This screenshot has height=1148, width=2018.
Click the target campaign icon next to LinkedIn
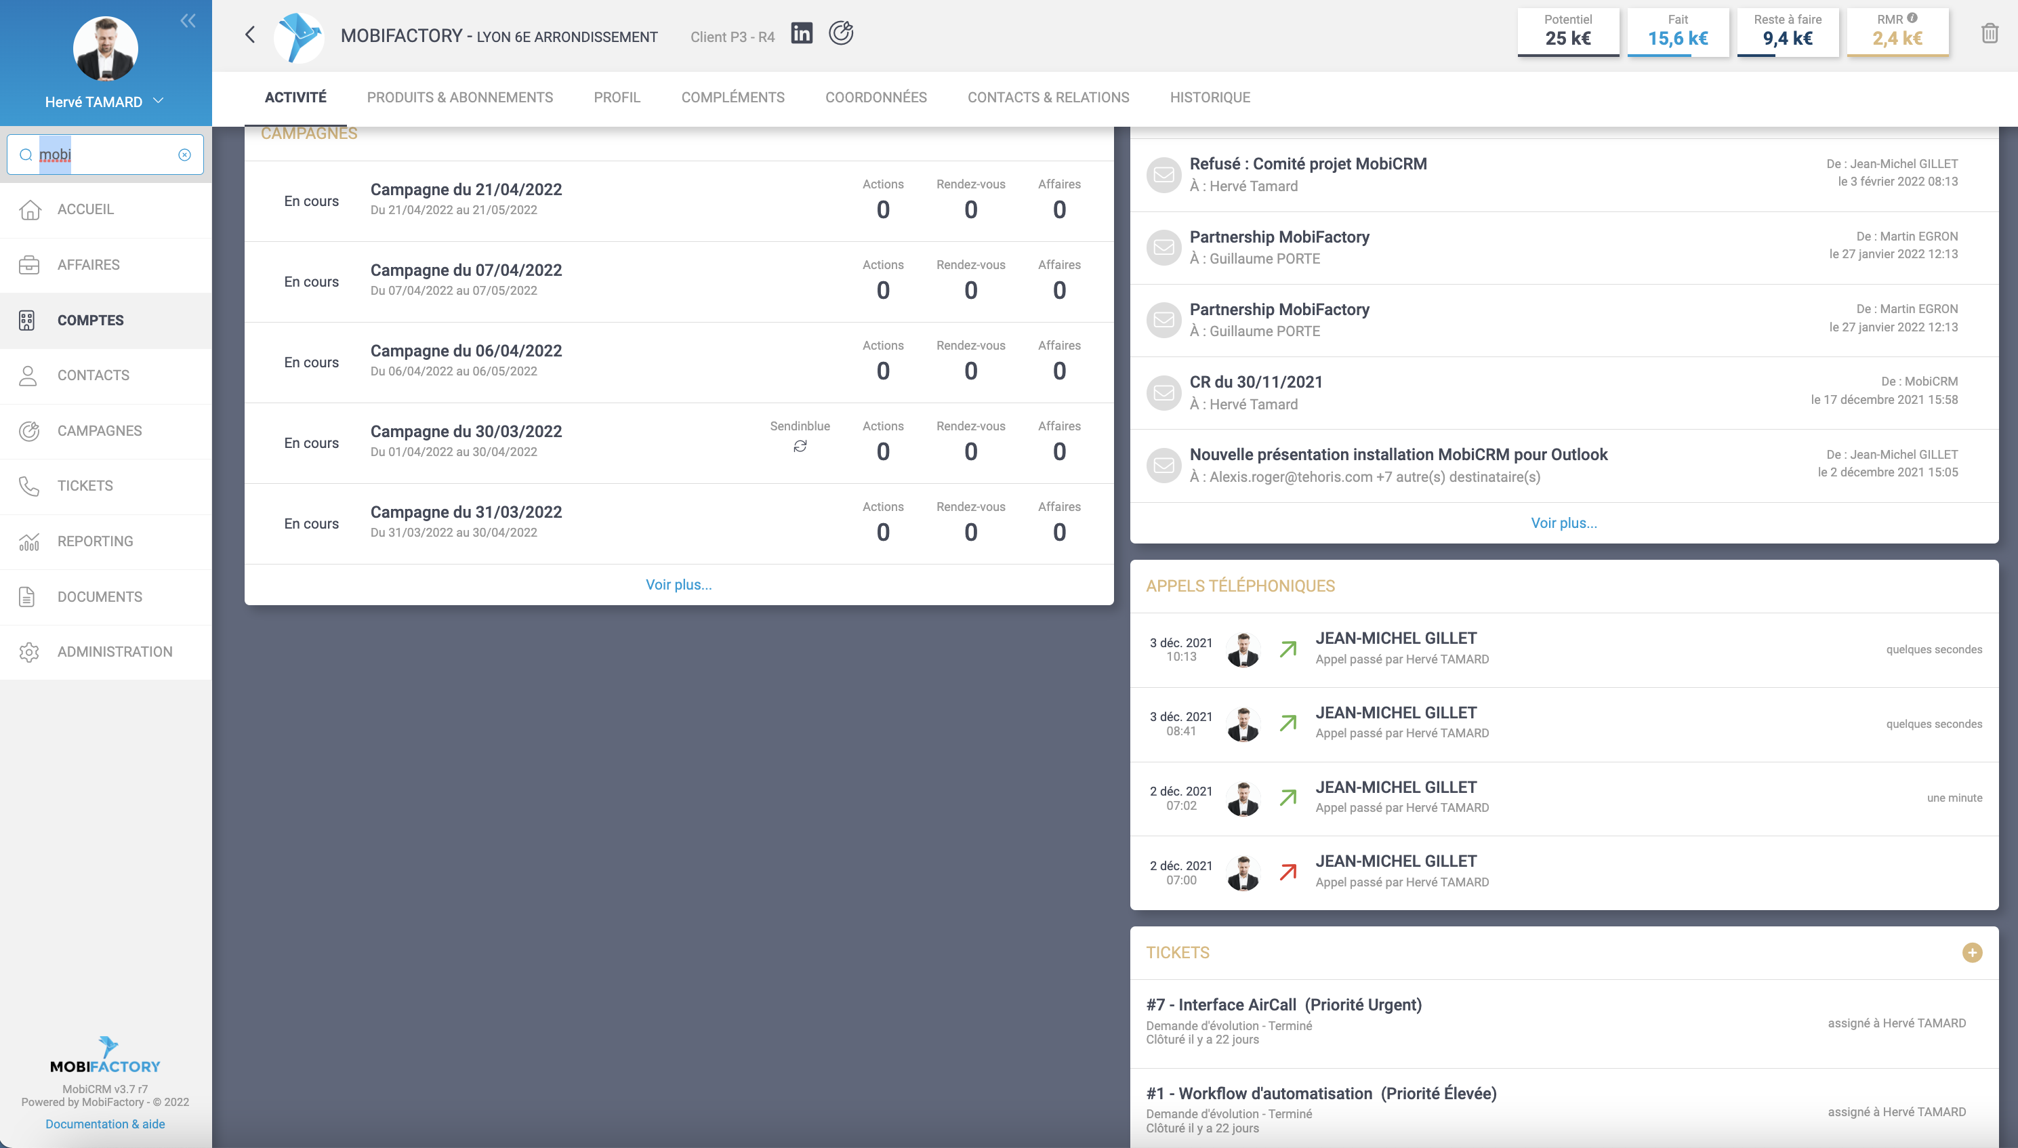(841, 33)
